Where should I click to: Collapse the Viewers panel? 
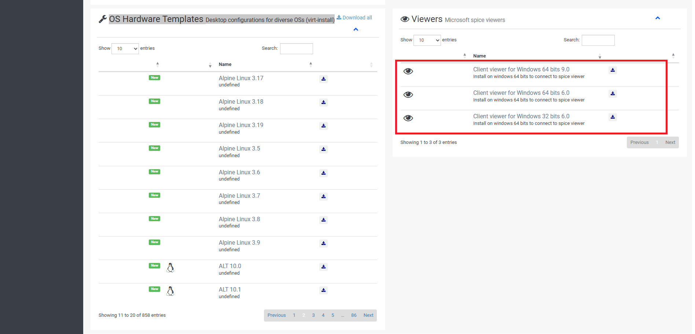coord(658,18)
